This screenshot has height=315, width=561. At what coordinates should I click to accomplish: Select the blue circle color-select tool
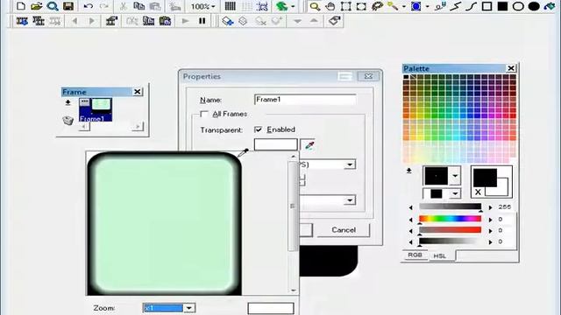415,6
